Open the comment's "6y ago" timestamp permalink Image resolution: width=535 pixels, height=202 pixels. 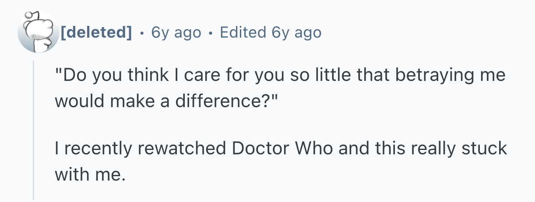pos(176,32)
